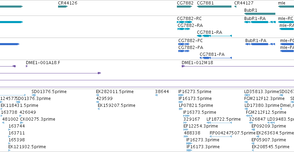Screen dimensions: 294x152
Task: Click the LD17380.3prime EST glyph
Action: (x=246, y=109)
